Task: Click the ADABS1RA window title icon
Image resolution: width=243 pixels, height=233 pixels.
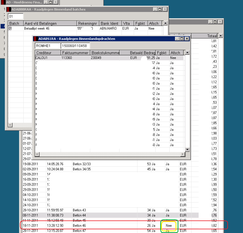Action: pyautogui.click(x=35, y=39)
